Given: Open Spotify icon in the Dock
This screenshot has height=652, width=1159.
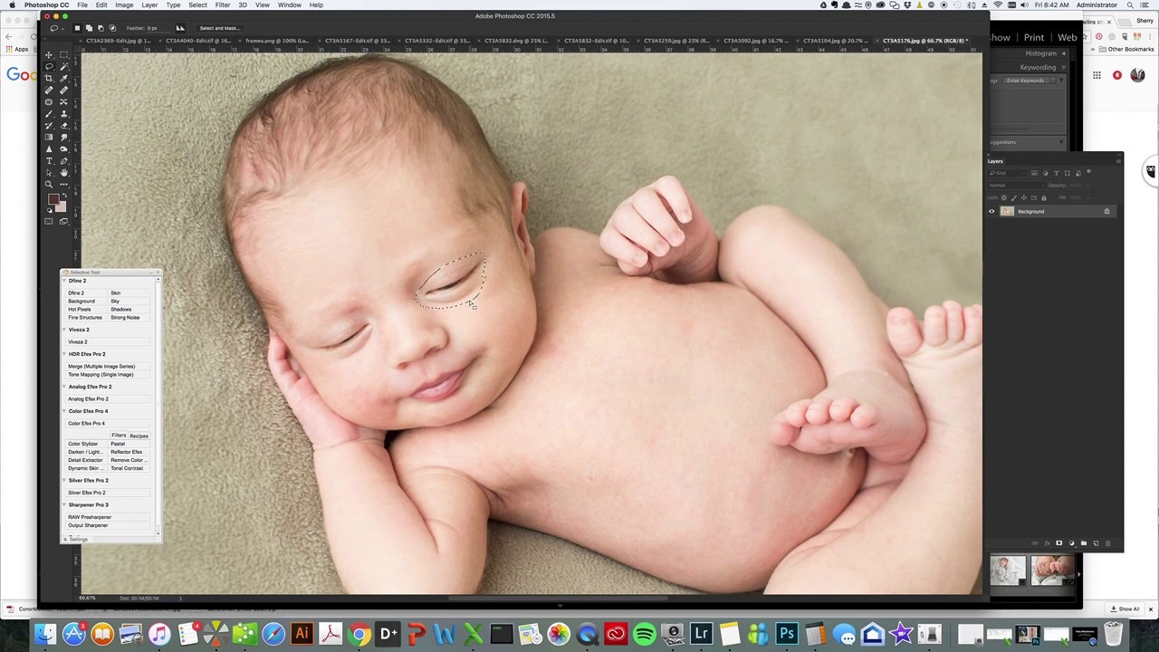Looking at the screenshot, I should click(644, 633).
